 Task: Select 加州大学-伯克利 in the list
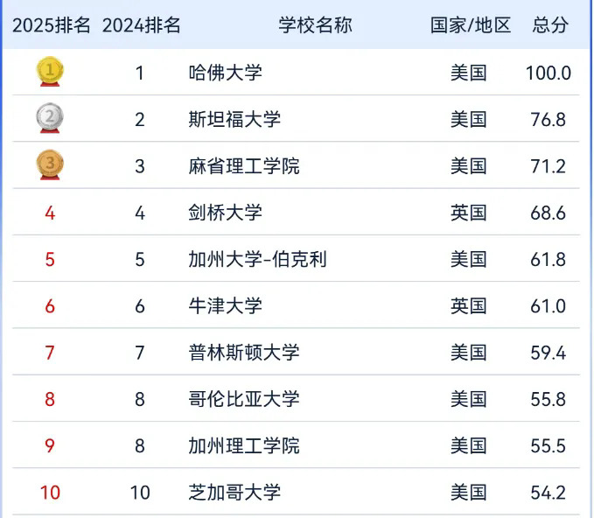(257, 259)
